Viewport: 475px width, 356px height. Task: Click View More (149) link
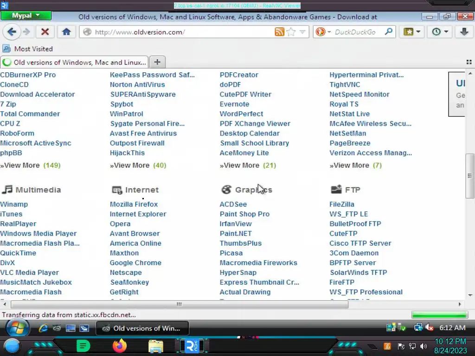click(x=30, y=165)
